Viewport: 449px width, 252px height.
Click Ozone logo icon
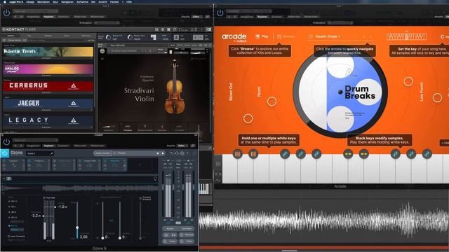pyautogui.click(x=5, y=153)
